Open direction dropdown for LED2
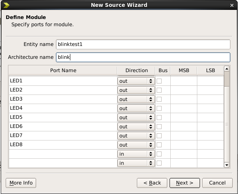238x194 pixels. [x=136, y=90]
